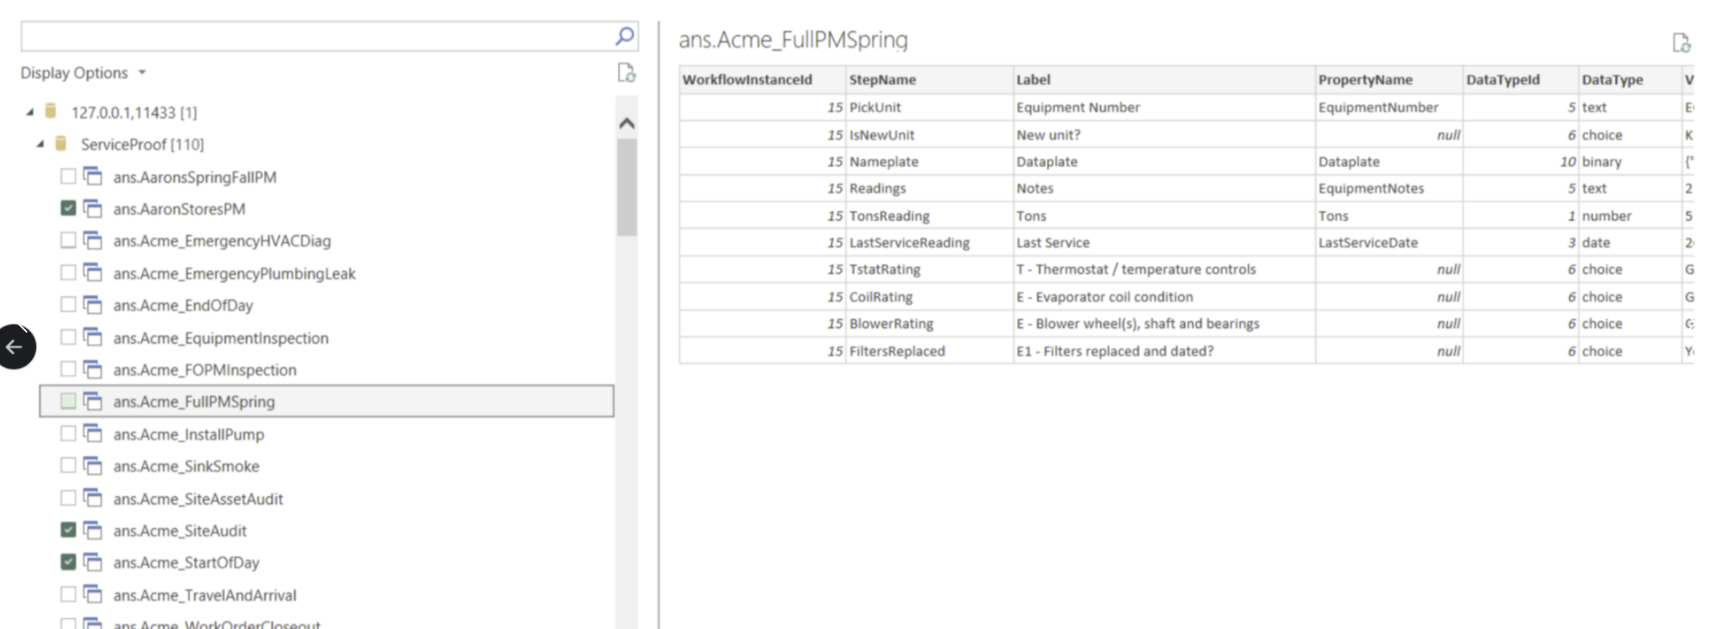The image size is (1719, 629).
Task: Click 'E - Blower wheel(s), shaft and bearings'
Action: [1164, 324]
